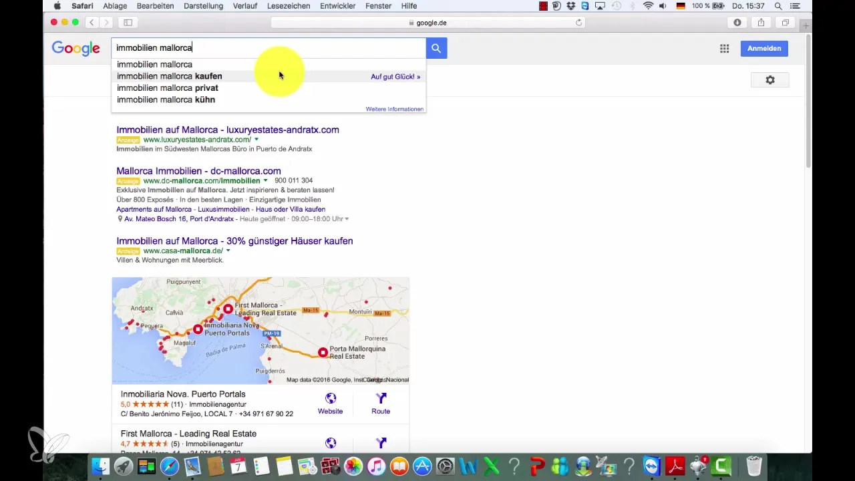The height and width of the screenshot is (481, 855).
Task: Go back with Safari's back arrow
Action: 92,22
